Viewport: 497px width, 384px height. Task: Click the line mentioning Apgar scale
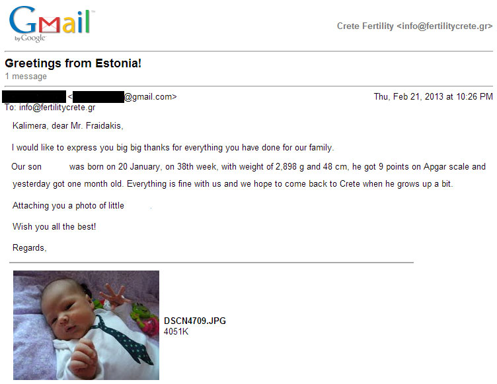click(x=249, y=167)
